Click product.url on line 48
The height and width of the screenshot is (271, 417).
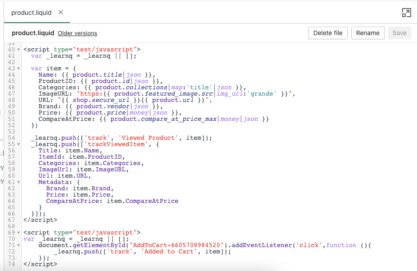pyautogui.click(x=172, y=100)
